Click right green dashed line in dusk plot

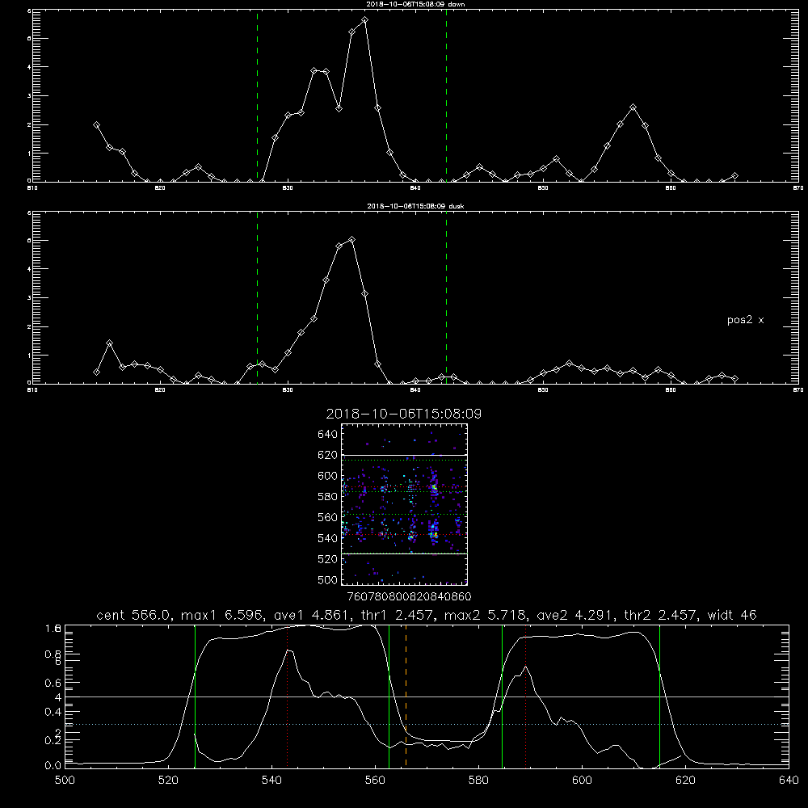[x=446, y=298]
